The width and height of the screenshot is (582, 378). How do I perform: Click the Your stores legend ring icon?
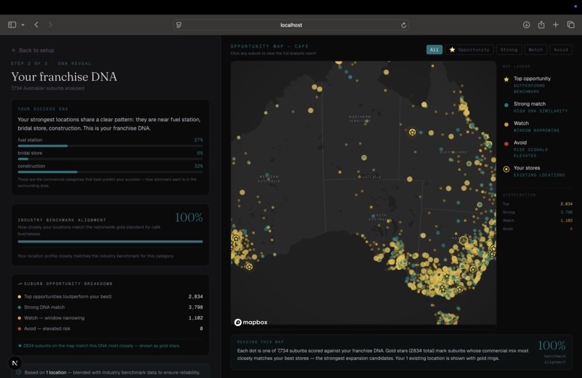(506, 169)
